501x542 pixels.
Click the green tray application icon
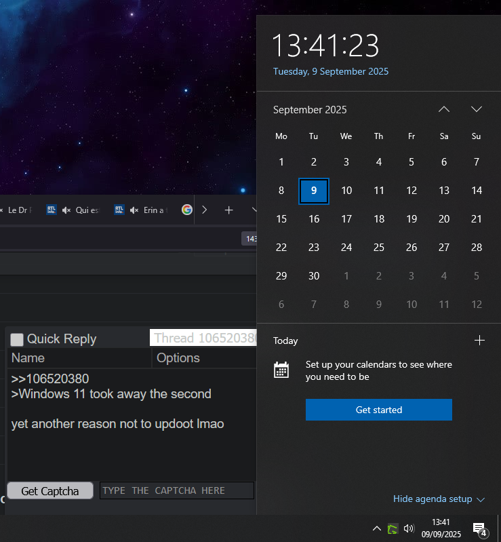point(393,529)
